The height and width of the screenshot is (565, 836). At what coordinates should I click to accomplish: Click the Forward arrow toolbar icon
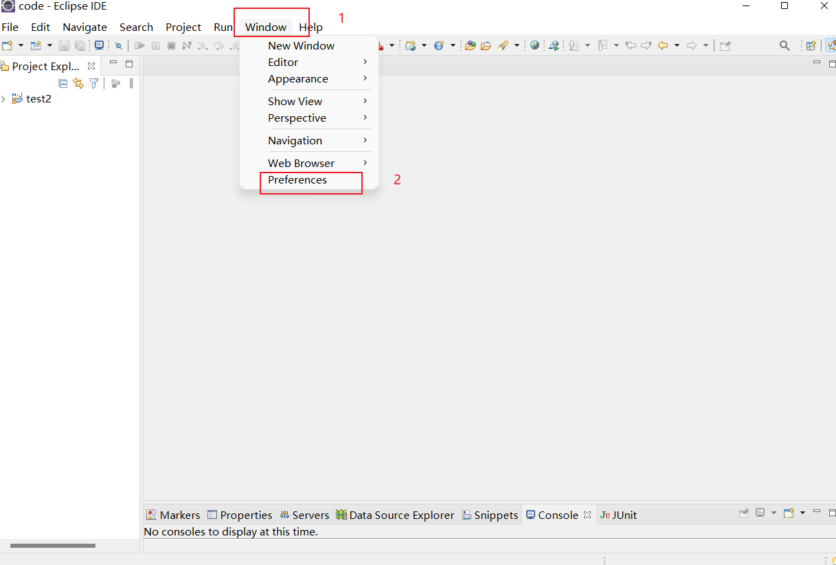point(692,45)
